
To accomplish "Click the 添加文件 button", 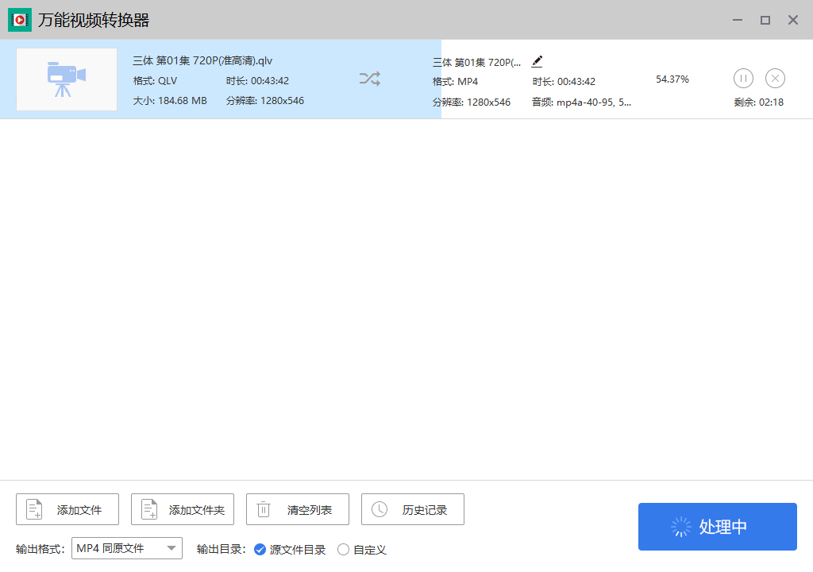I will click(67, 509).
